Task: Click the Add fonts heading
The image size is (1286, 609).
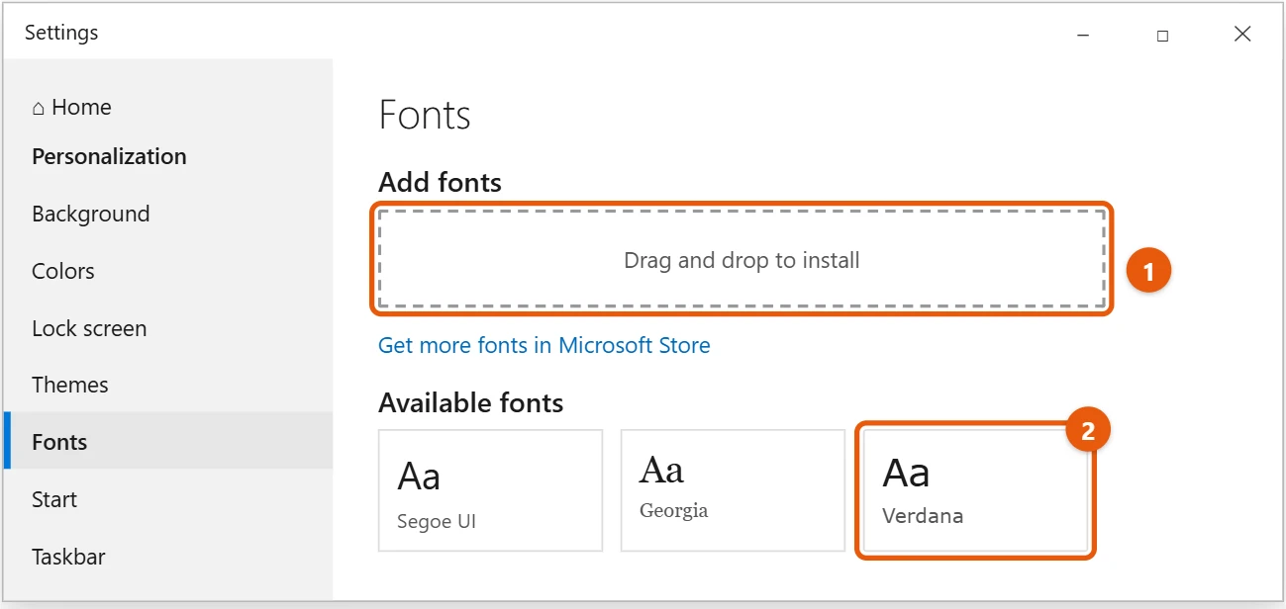Action: click(x=440, y=182)
